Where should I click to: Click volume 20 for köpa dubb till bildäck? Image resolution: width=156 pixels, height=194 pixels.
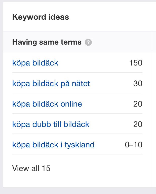point(138,124)
